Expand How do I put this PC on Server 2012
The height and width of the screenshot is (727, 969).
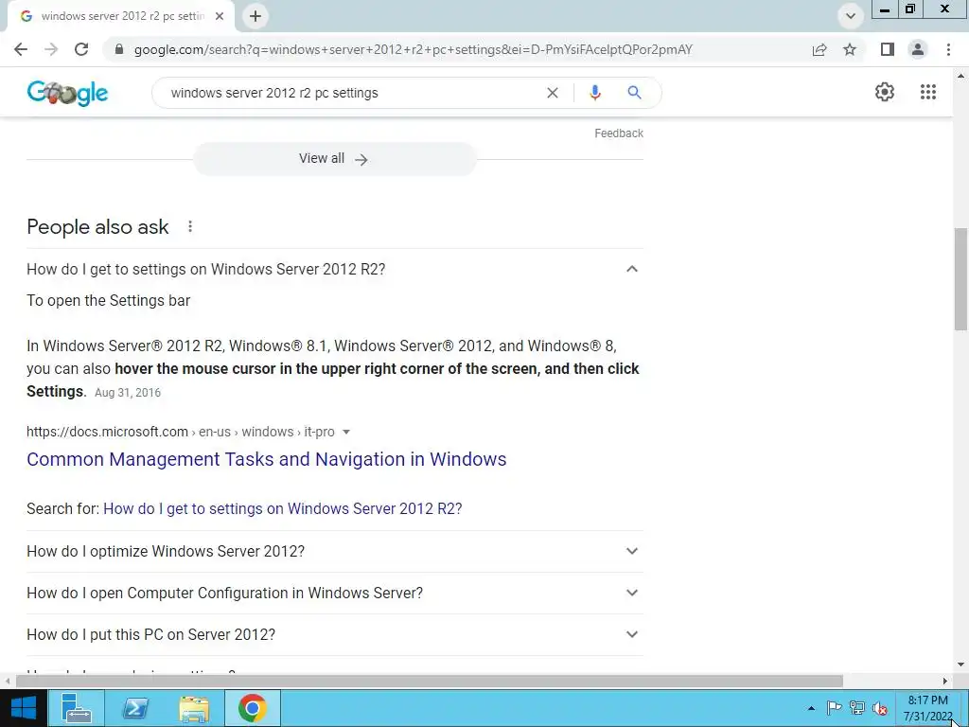[x=334, y=634]
